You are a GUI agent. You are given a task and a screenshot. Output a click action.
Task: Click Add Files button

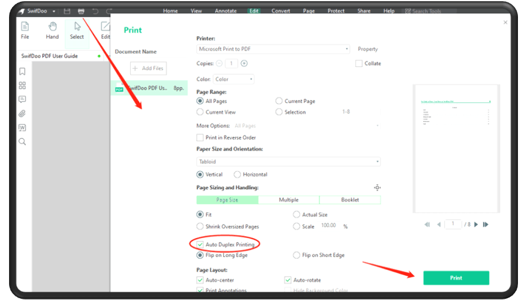click(x=148, y=68)
